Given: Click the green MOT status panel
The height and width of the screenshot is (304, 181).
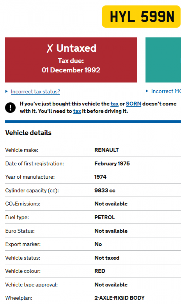Looking at the screenshot, I should 163,60.
